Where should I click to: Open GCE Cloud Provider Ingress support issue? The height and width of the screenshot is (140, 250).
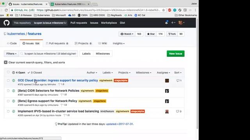pos(58,80)
